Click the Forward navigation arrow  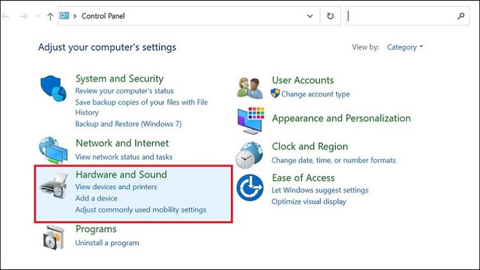(23, 16)
